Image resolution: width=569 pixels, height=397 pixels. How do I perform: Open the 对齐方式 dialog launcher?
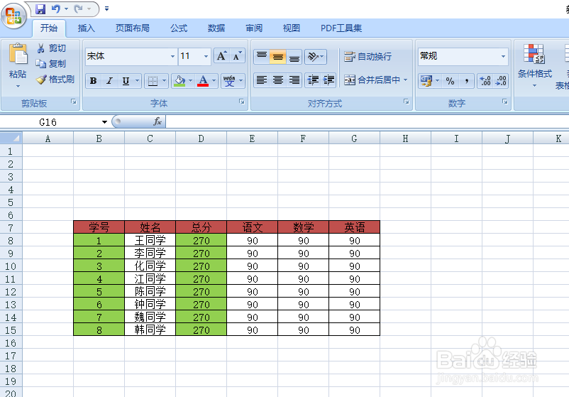[407, 102]
